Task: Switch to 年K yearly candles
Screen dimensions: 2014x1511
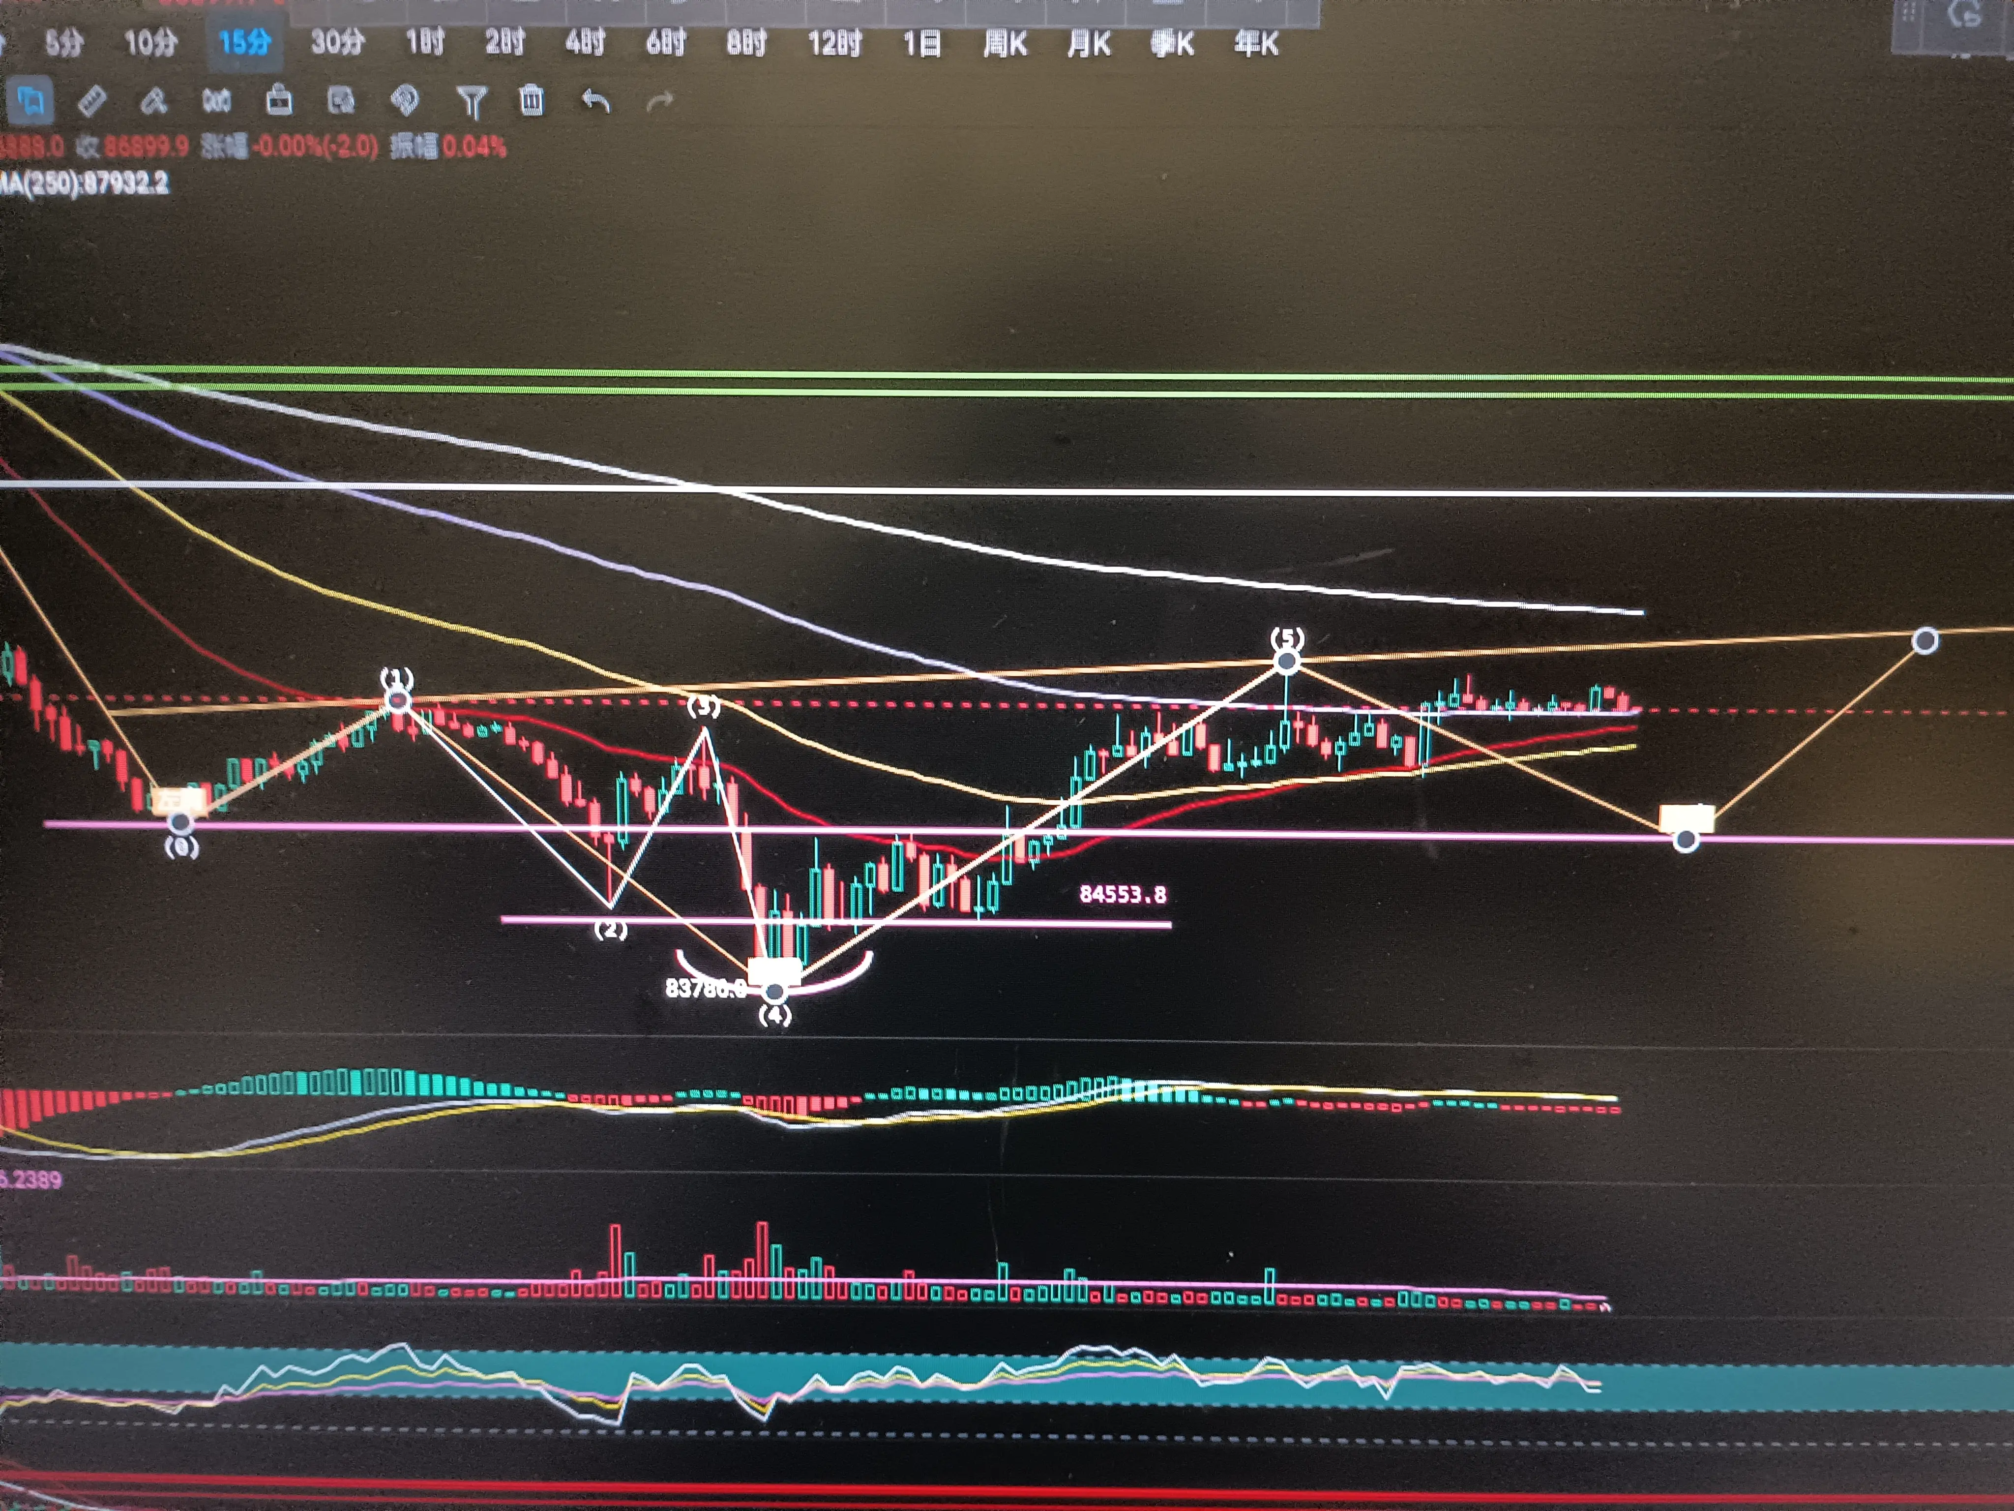Action: [x=1256, y=44]
